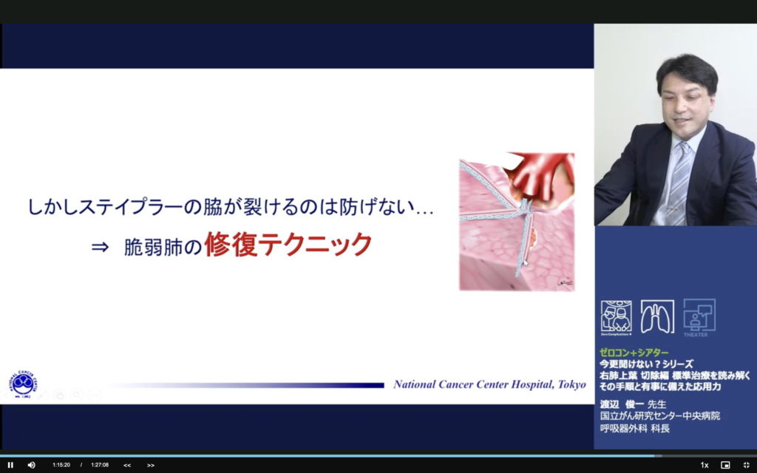Click the 1:27:08 total duration label
This screenshot has height=473, width=757.
(x=100, y=465)
